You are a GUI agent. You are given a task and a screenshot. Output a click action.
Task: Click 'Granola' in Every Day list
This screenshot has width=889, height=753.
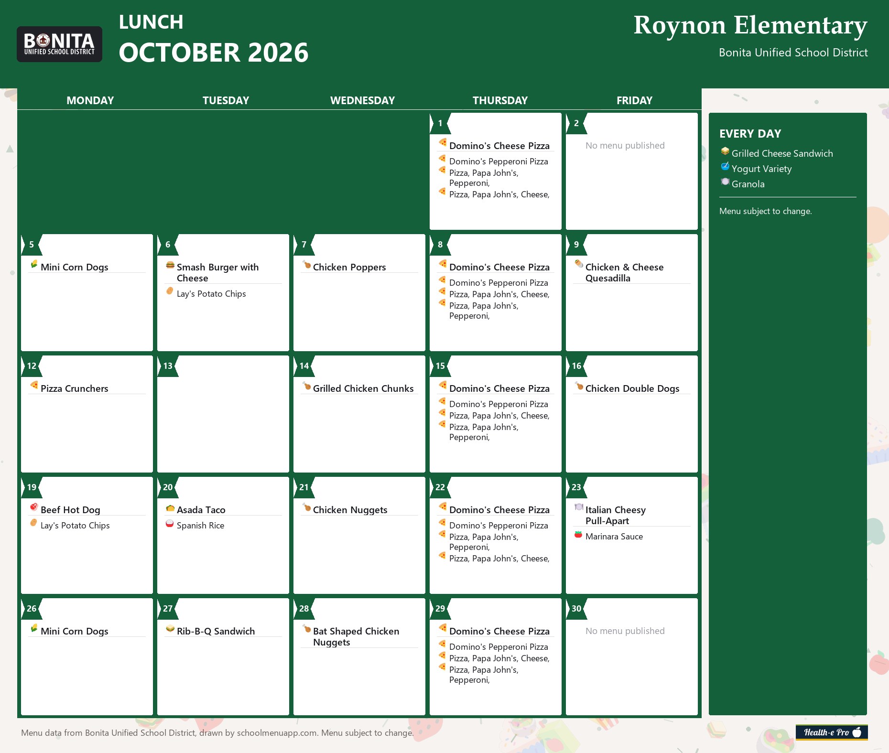[x=748, y=184]
